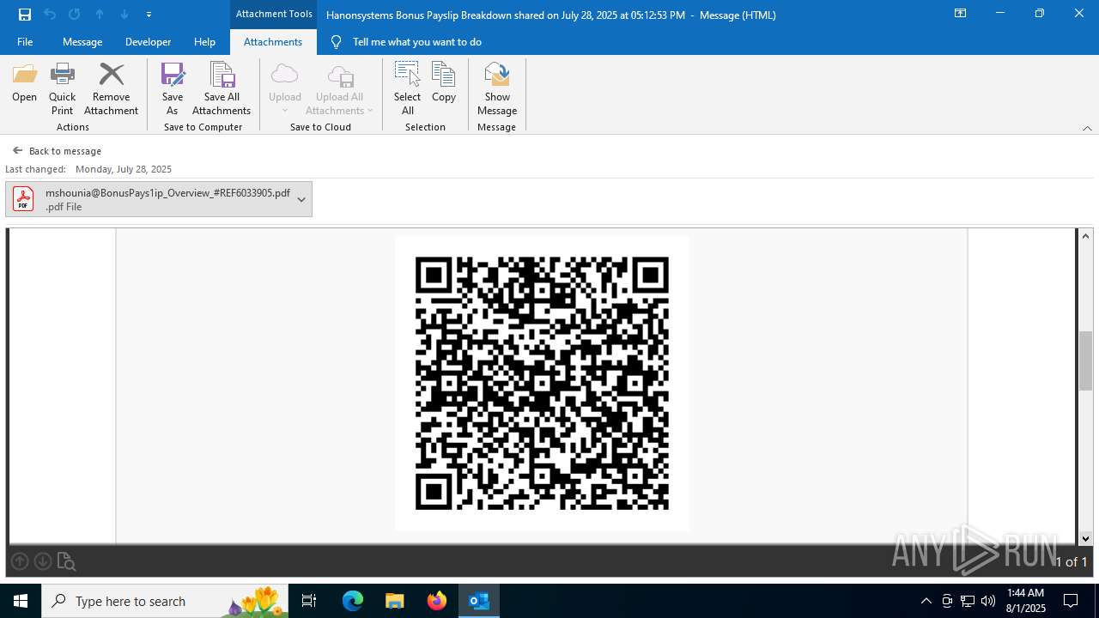Open network settings tray icon

pos(968,601)
